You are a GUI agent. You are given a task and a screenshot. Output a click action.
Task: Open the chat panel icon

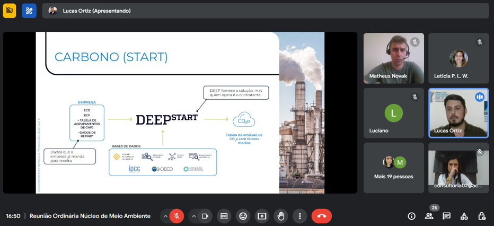(446, 216)
